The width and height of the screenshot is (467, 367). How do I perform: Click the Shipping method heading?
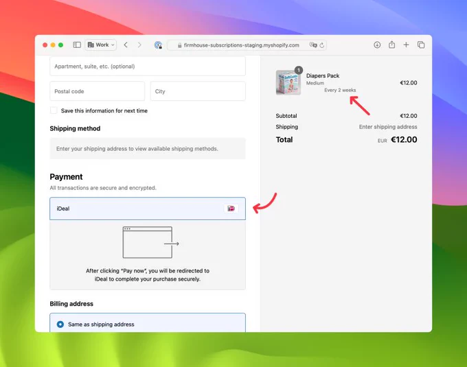(x=75, y=128)
